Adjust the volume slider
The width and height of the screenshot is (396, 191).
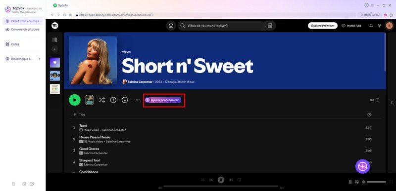[376, 182]
